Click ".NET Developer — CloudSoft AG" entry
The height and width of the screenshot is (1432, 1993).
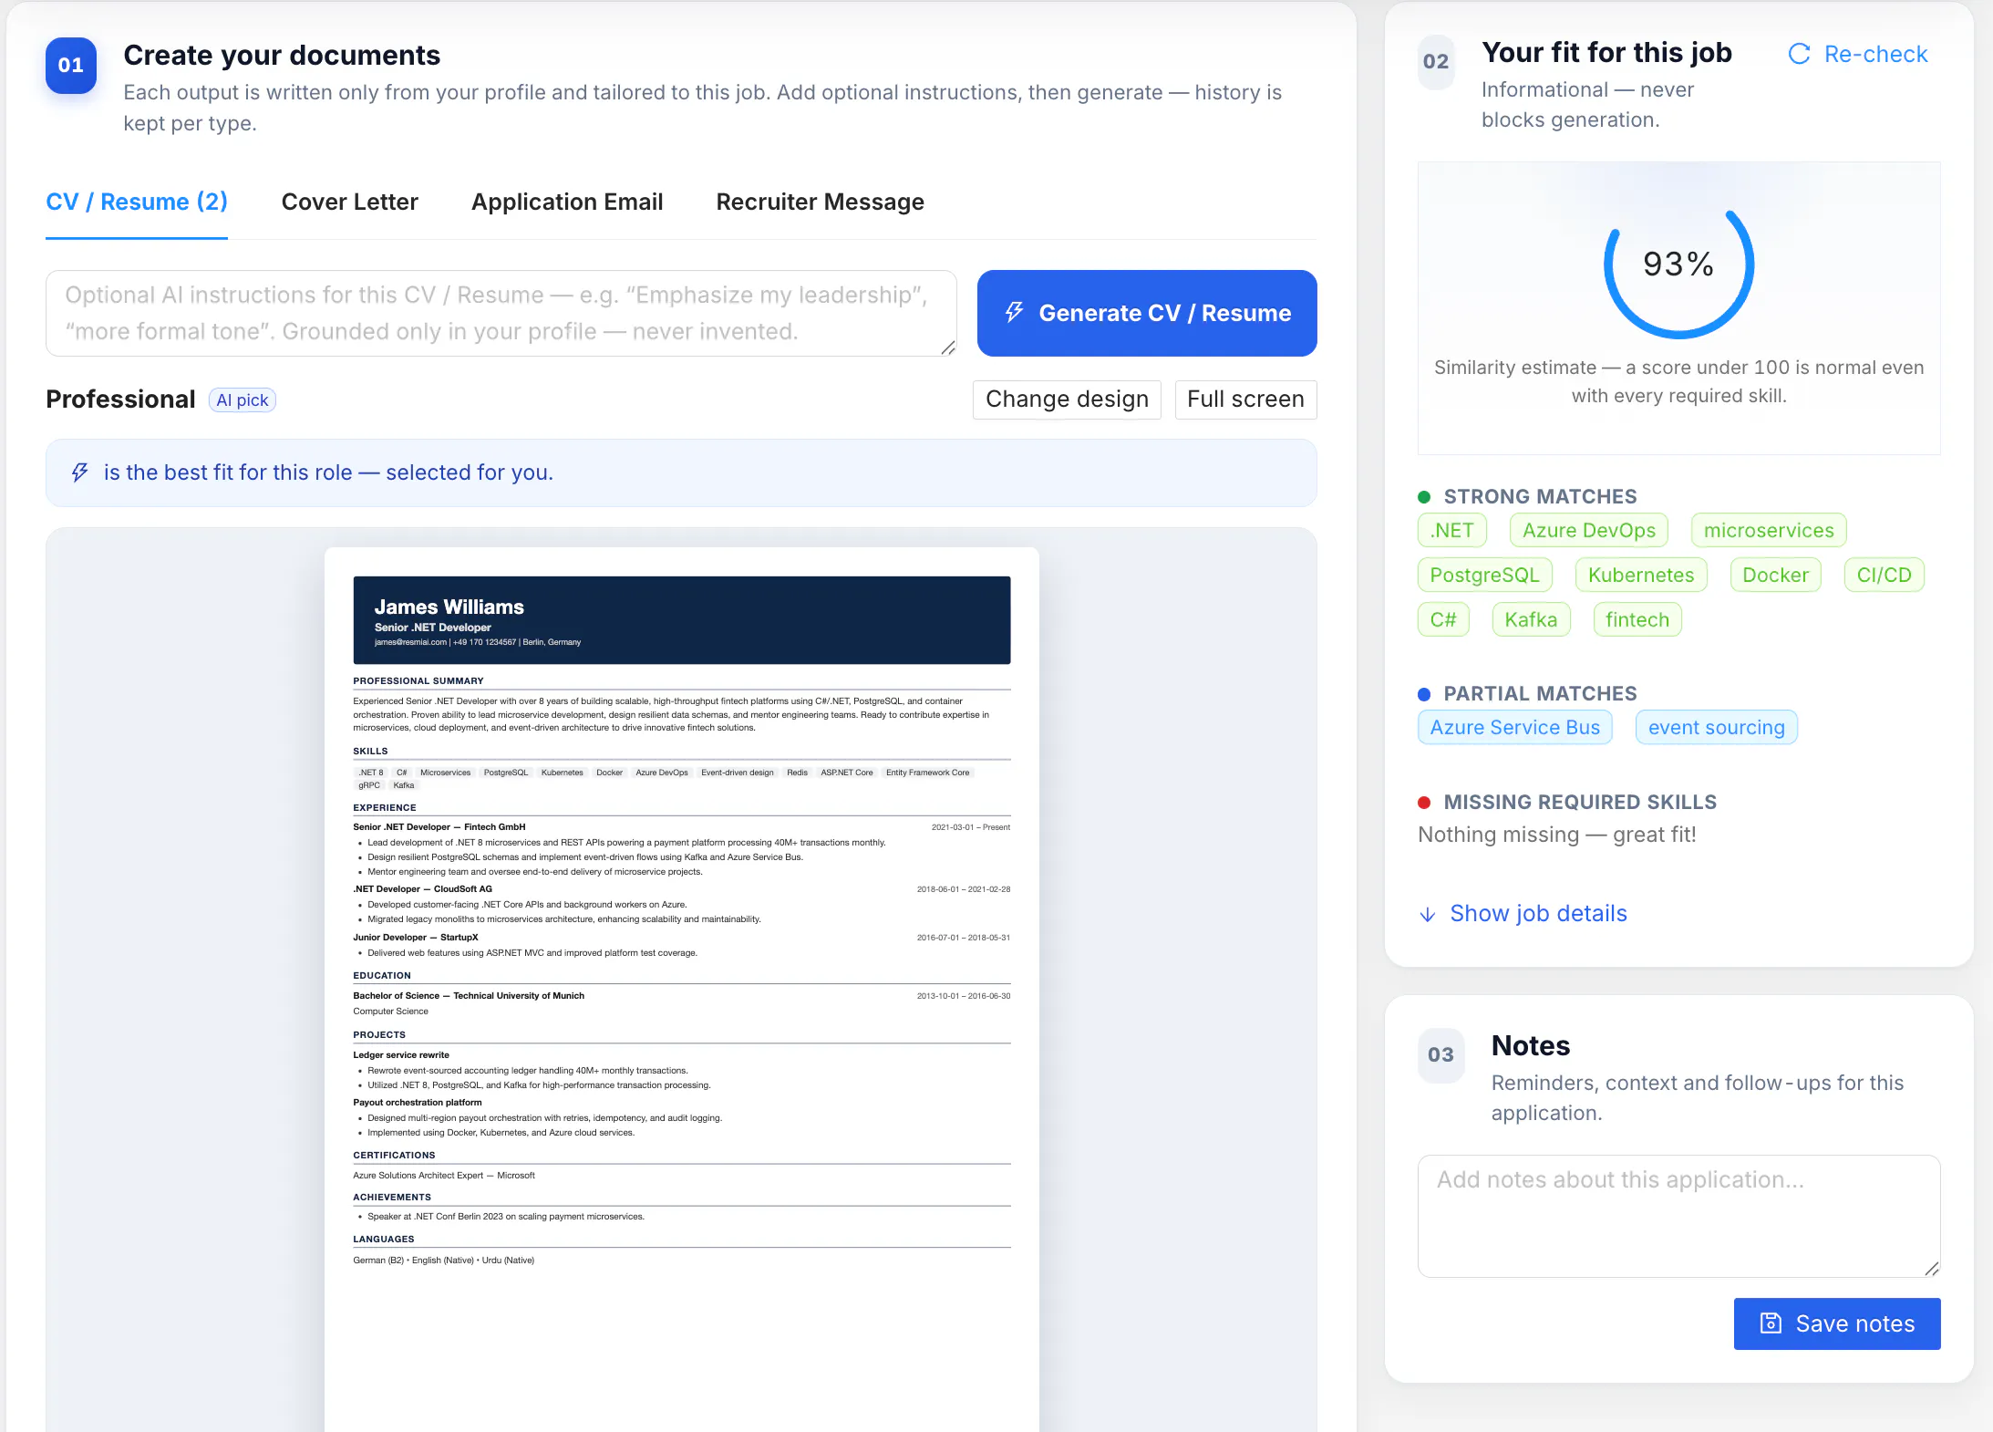coord(423,889)
